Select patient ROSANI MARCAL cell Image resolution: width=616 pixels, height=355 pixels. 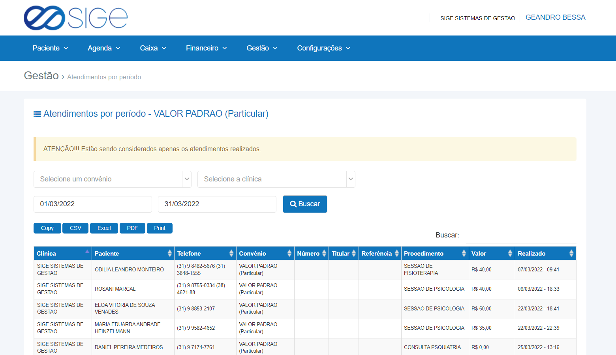click(x=133, y=289)
